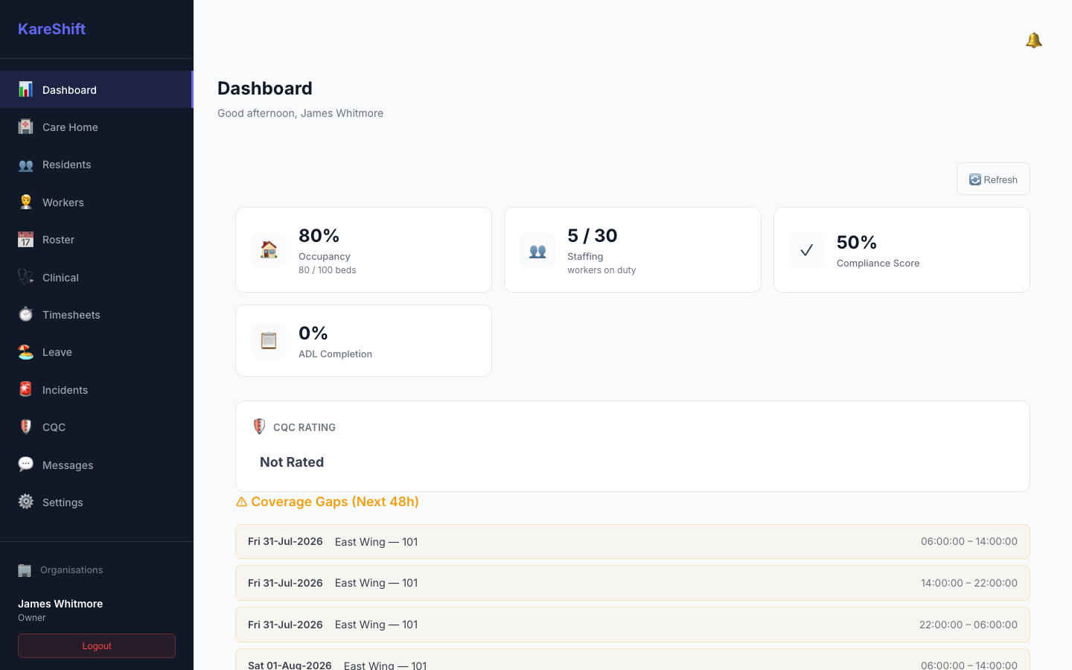1072x670 pixels.
Task: Click the ADL Completion clipboard icon
Action: coord(269,341)
